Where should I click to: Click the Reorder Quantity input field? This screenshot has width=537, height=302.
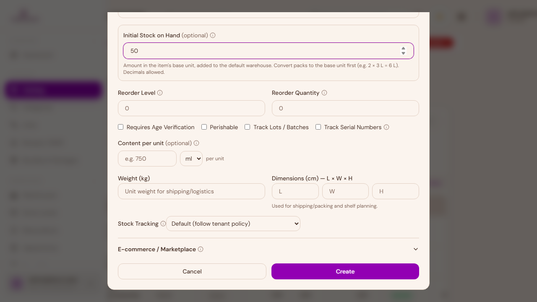click(345, 108)
